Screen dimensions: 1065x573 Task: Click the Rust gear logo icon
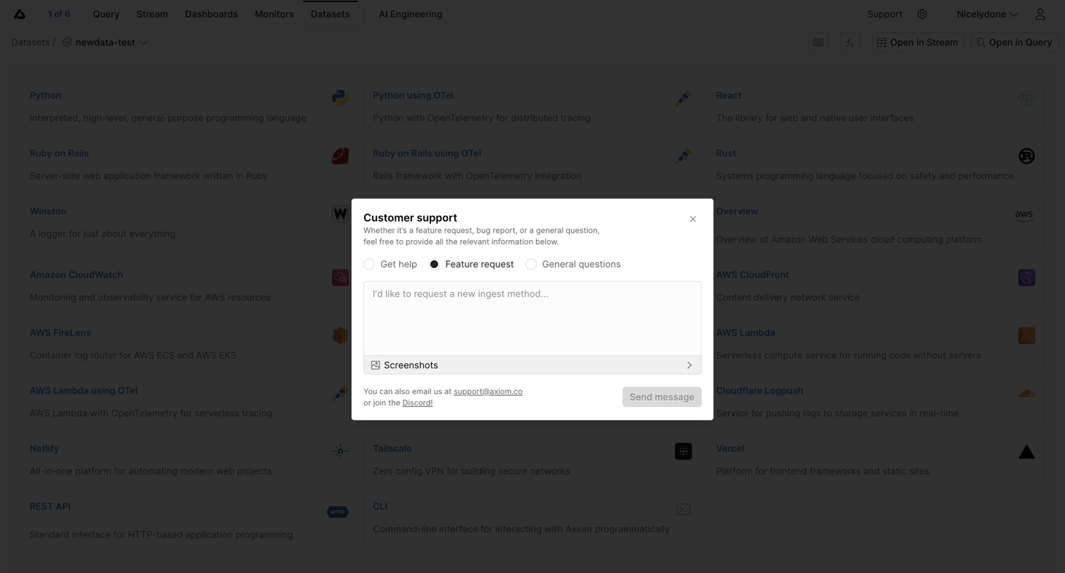[x=1026, y=156]
